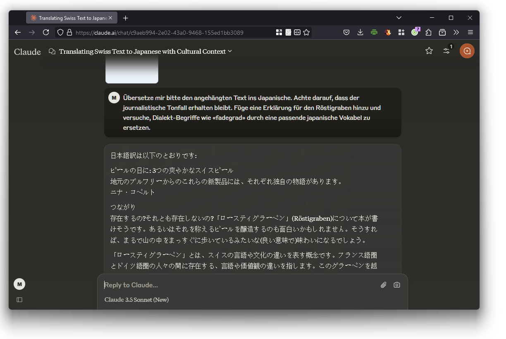Reload the current page
This screenshot has width=506, height=339.
(x=46, y=32)
